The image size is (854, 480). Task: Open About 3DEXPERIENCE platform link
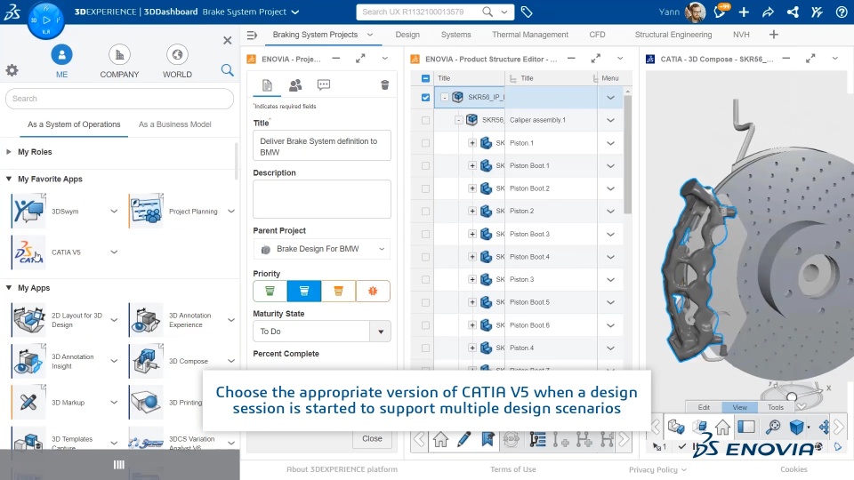tap(342, 469)
